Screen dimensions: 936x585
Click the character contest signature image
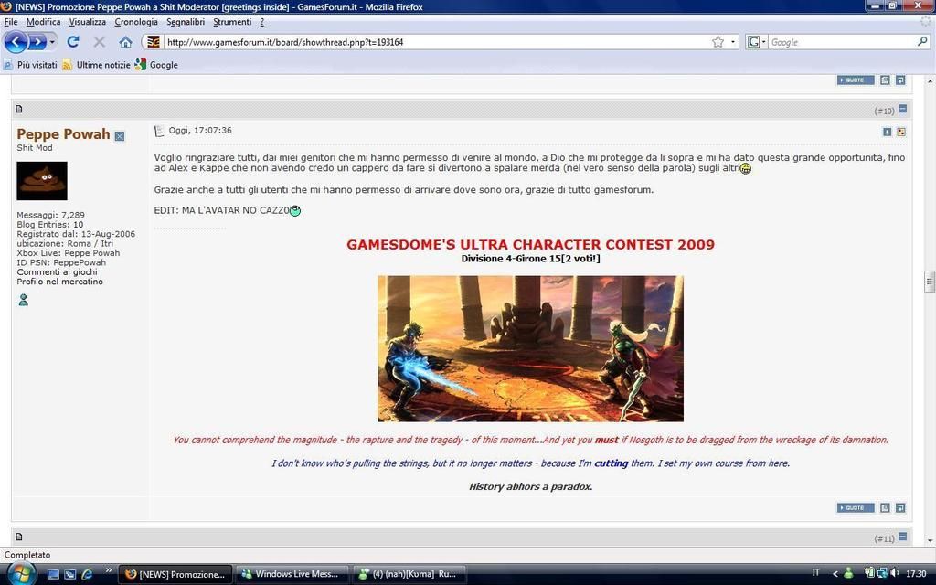531,348
